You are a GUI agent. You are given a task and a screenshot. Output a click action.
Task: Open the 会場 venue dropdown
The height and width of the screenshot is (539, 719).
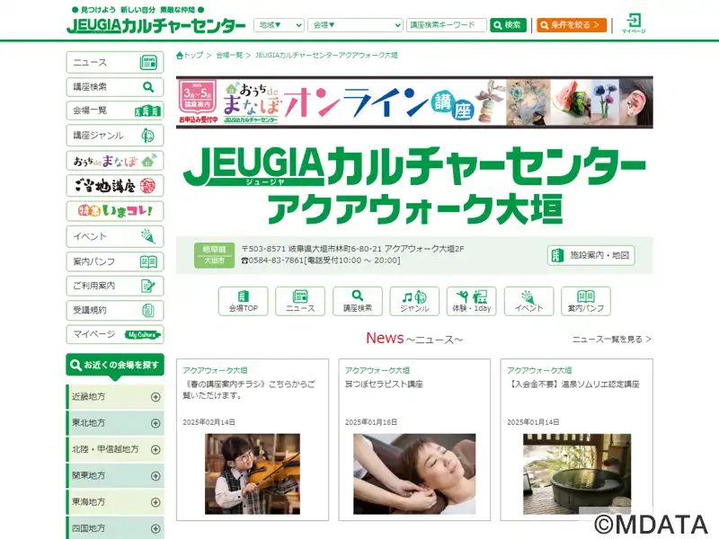pos(355,25)
